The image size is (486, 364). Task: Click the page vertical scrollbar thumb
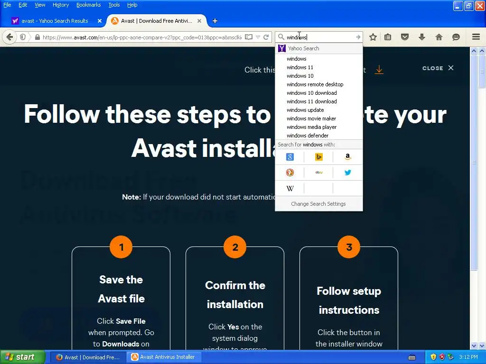[x=474, y=163]
